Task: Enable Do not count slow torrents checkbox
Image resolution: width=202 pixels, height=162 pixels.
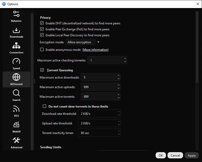Action: pyautogui.click(x=44, y=106)
